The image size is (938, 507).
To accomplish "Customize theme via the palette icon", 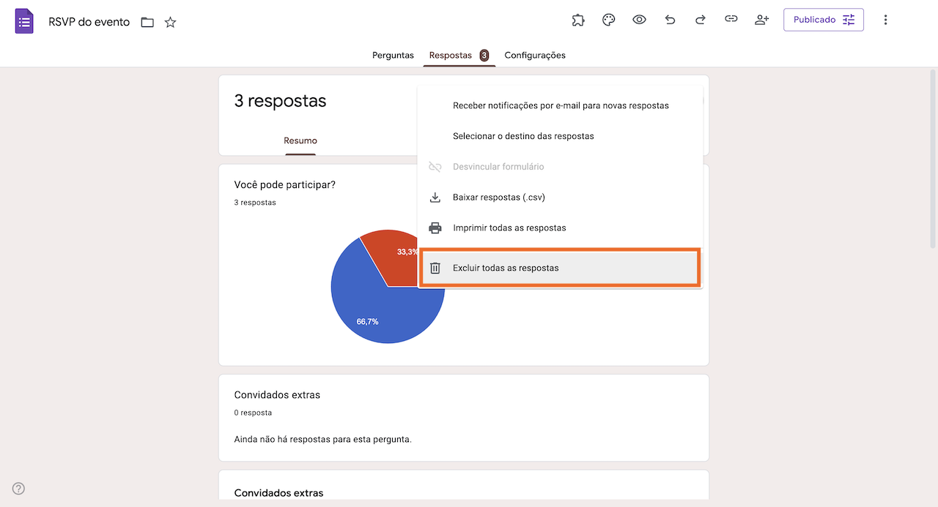I will tap(608, 20).
